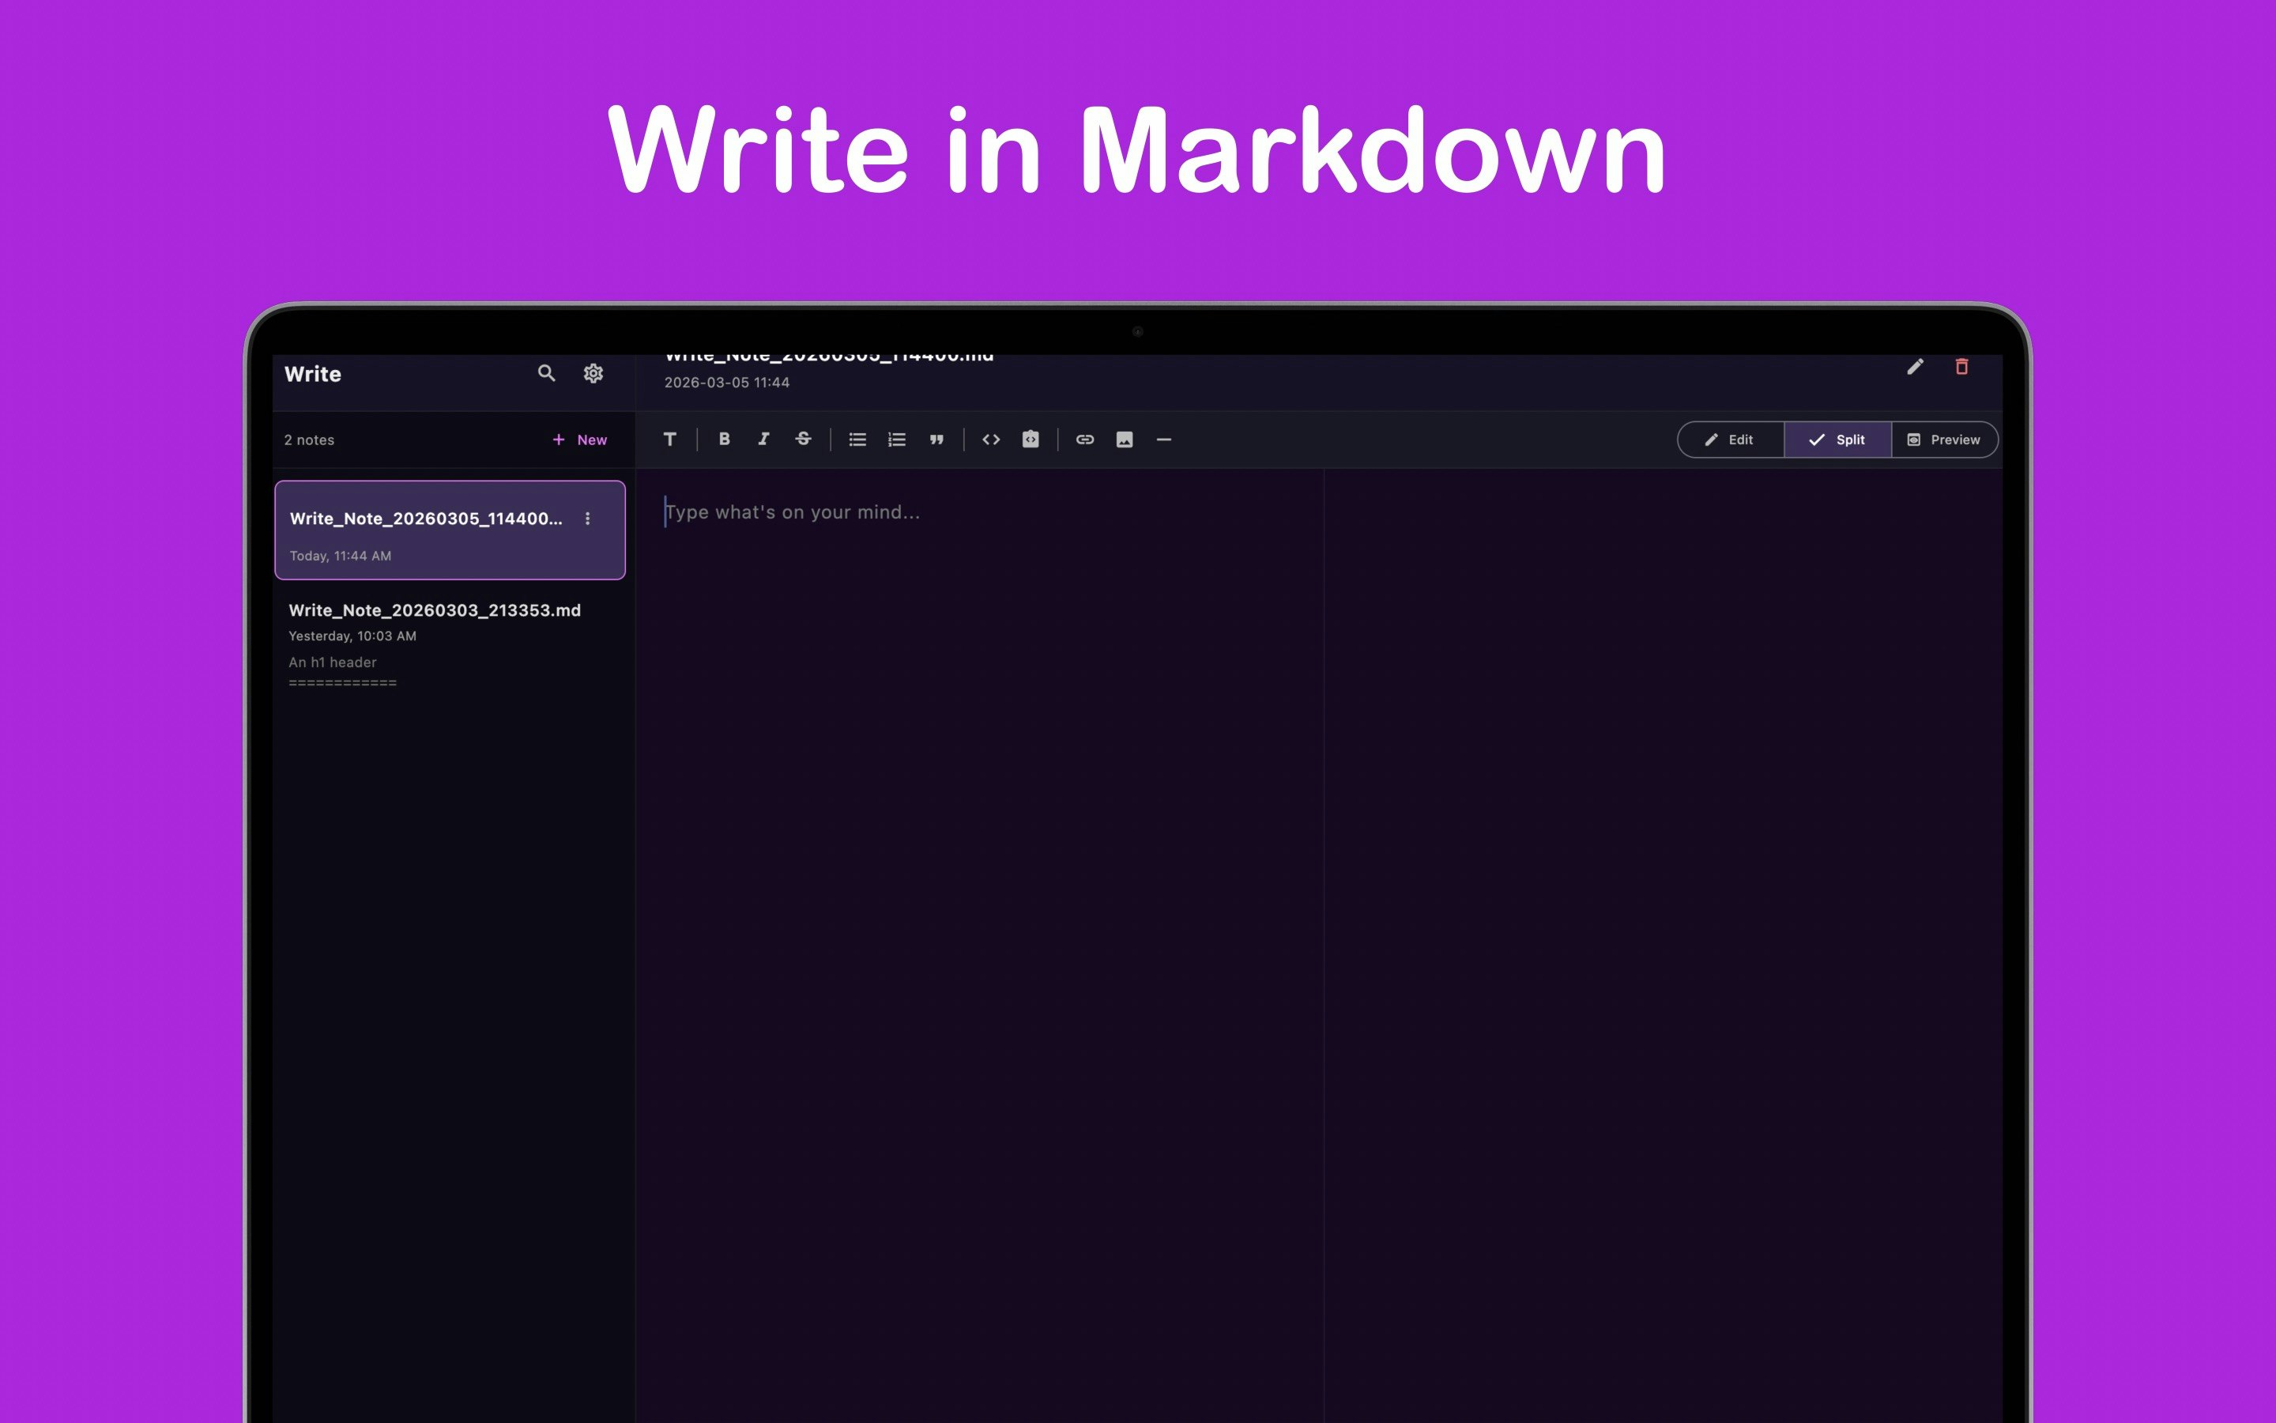Select the Split view mode

pyautogui.click(x=1837, y=440)
